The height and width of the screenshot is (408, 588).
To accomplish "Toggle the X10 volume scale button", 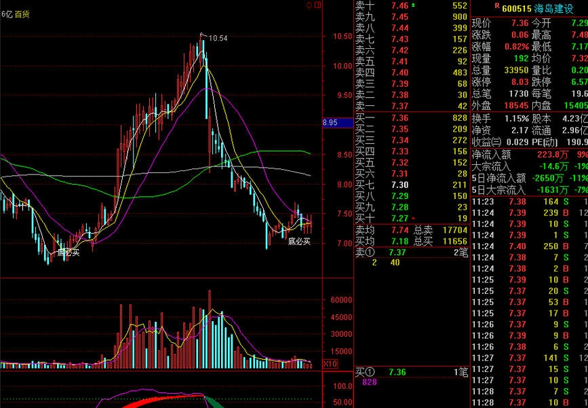I will pos(330,364).
